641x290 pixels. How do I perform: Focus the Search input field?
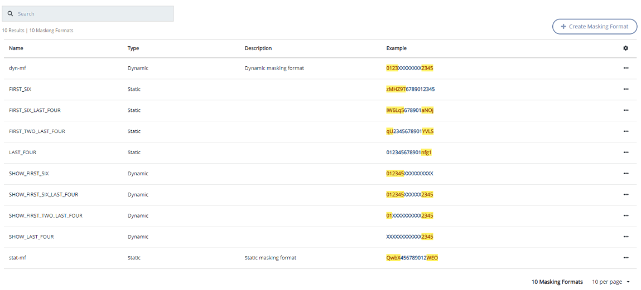point(92,14)
